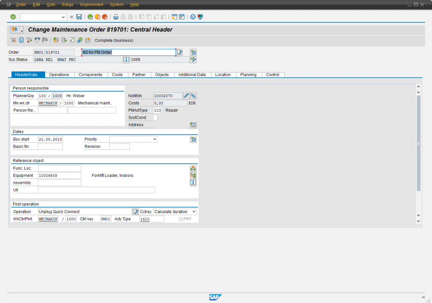The width and height of the screenshot is (432, 303).
Task: Click the vertical scrollbar of header area
Action: pos(418,143)
